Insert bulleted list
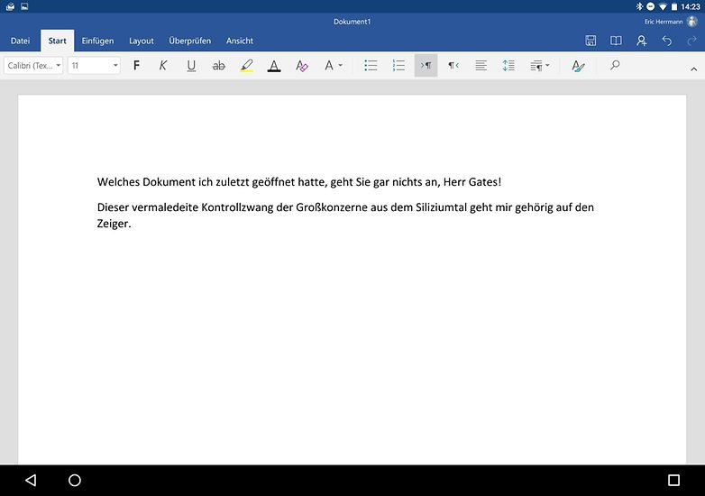The height and width of the screenshot is (496, 705). 371,66
